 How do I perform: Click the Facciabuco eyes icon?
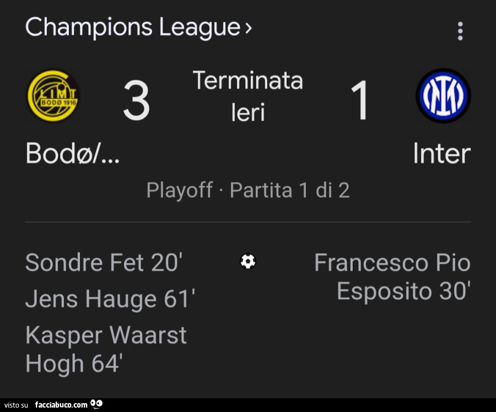click(96, 405)
